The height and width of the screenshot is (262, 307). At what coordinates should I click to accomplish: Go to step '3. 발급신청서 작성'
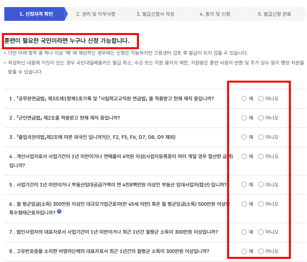click(155, 14)
